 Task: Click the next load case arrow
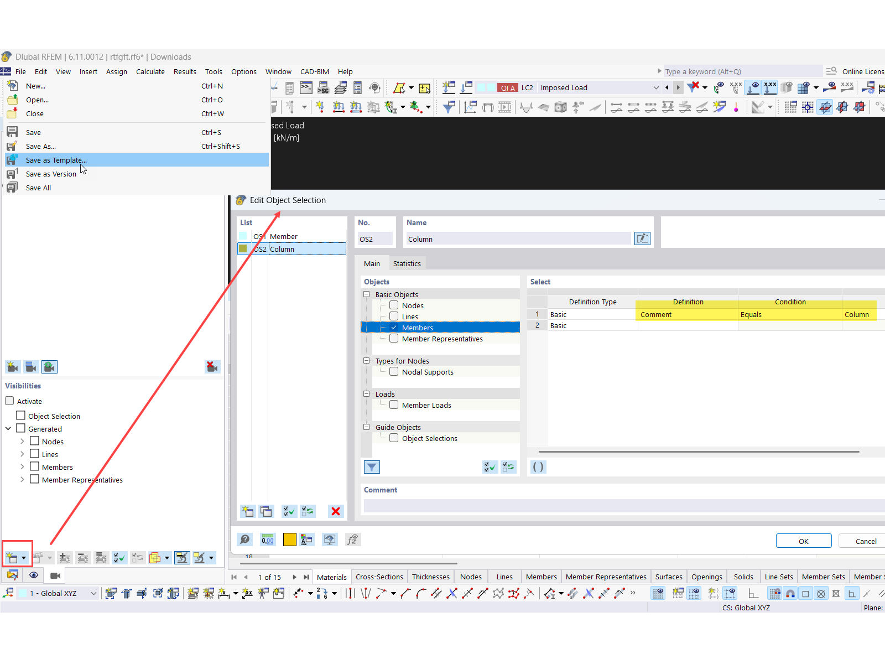[x=678, y=87]
